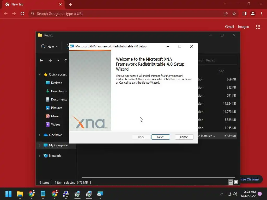Open Notepad from taskbar
Viewport: 267px width, 200px height.
(43, 194)
